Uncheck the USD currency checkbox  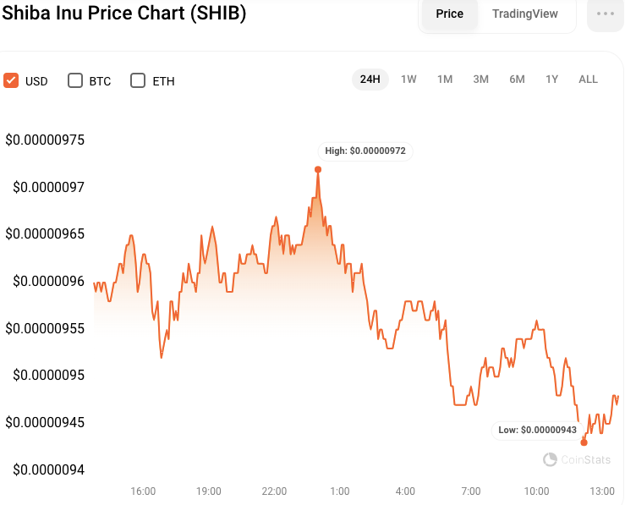tap(11, 80)
